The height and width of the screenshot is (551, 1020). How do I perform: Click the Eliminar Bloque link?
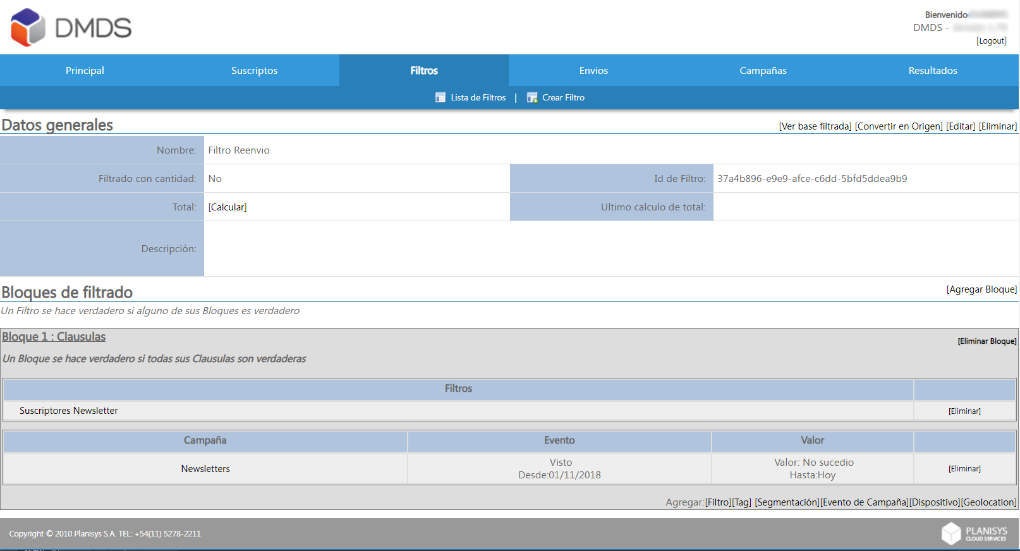click(x=987, y=341)
